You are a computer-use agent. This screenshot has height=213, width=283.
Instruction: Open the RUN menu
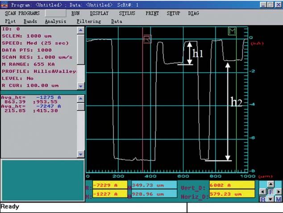[x=75, y=13]
